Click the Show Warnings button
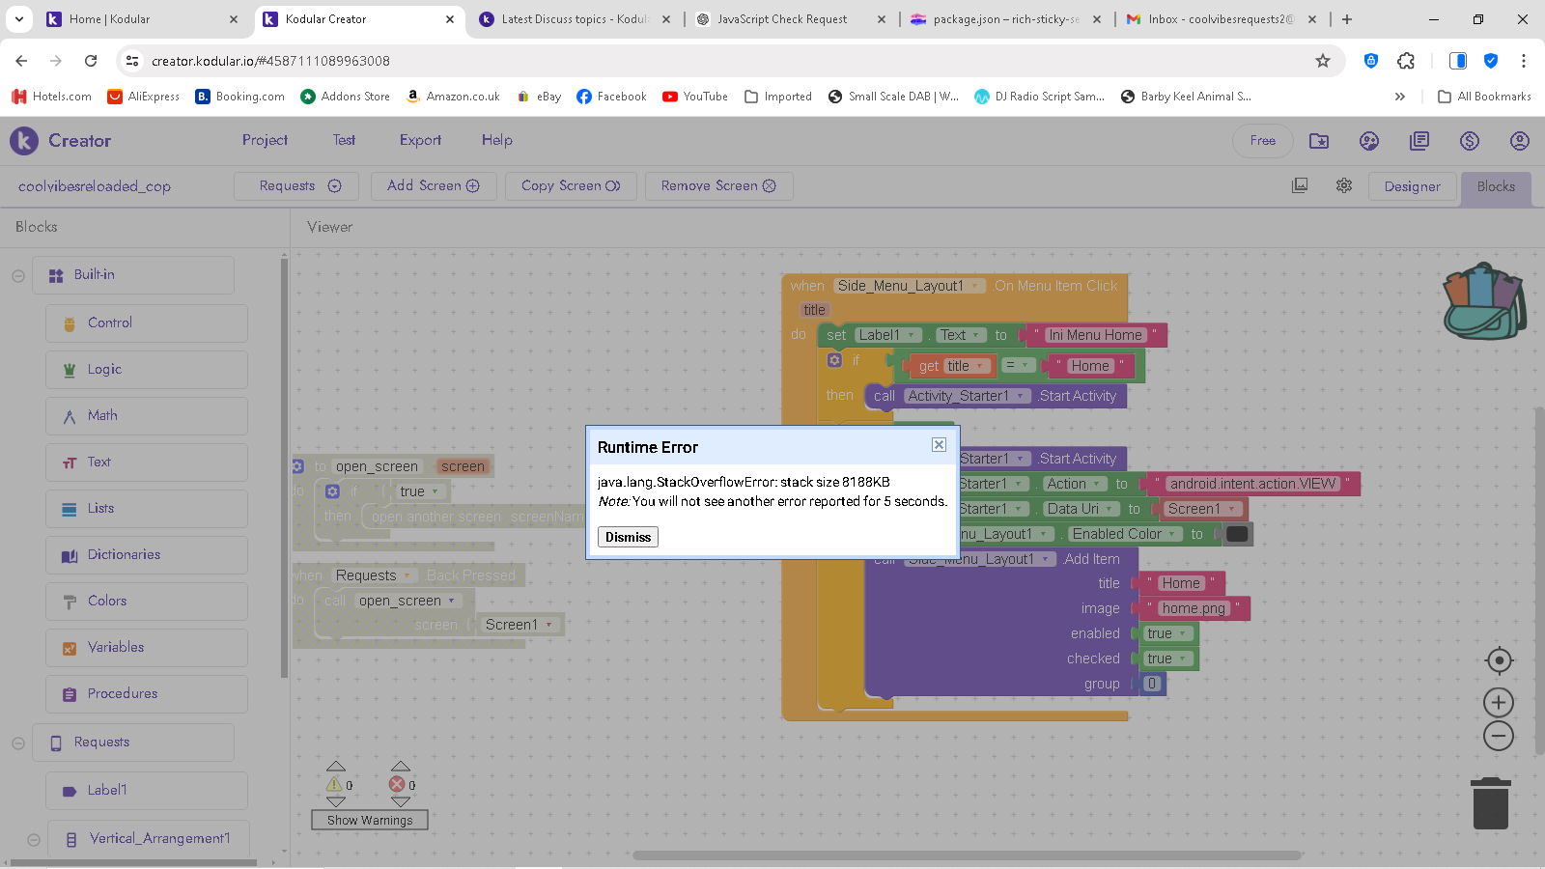This screenshot has width=1545, height=869. point(370,820)
